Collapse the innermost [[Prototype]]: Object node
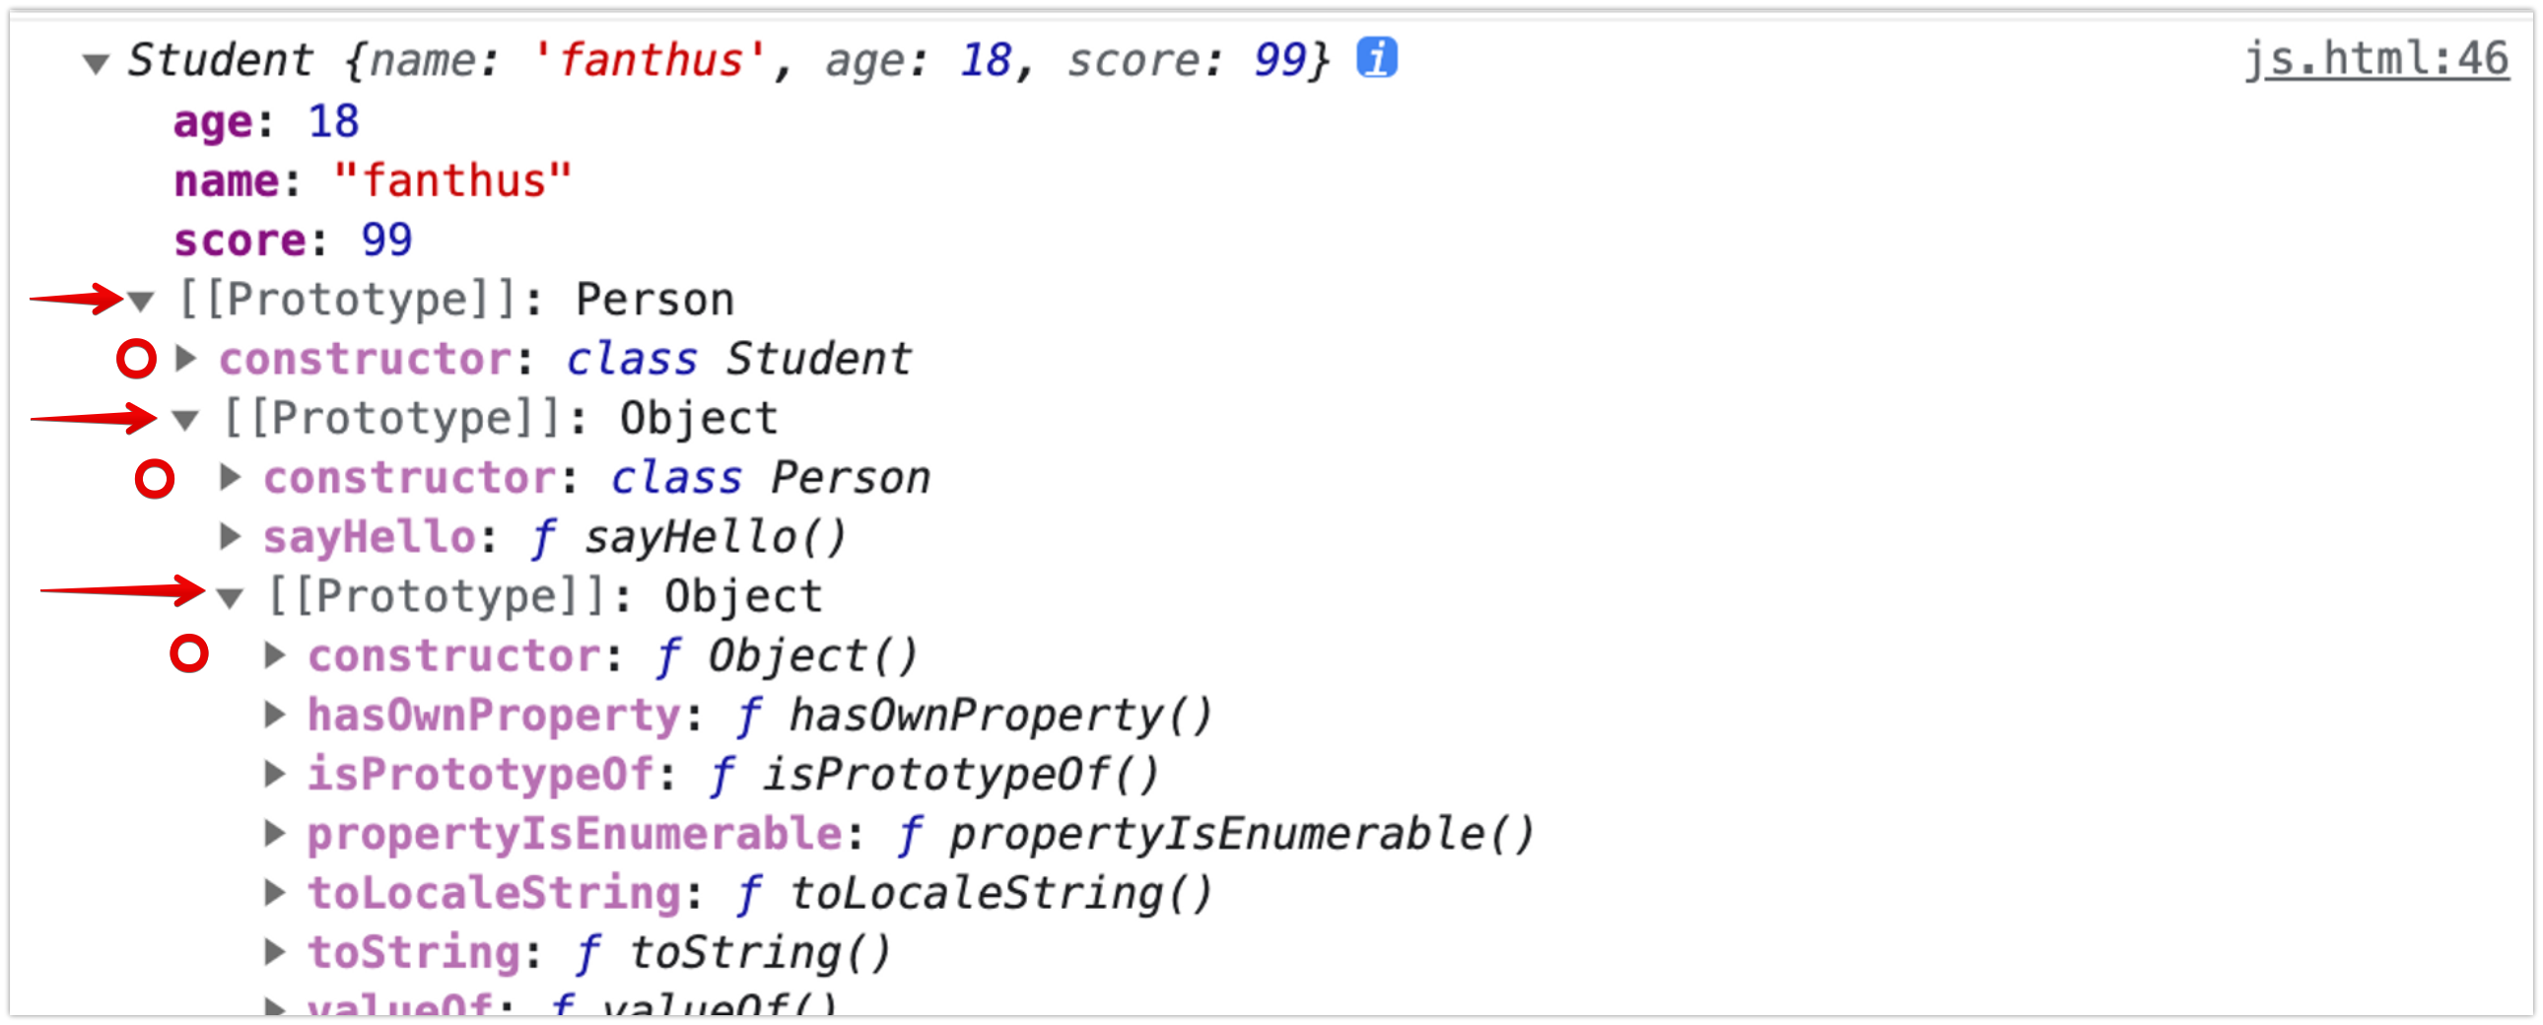 [230, 598]
